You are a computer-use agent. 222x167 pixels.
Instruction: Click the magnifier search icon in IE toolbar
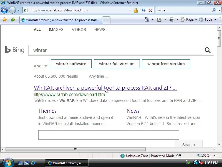[x=214, y=10]
